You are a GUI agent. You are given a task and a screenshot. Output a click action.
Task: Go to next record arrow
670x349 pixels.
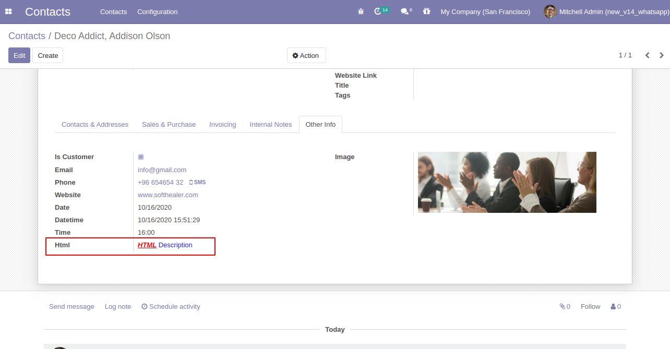(x=662, y=55)
